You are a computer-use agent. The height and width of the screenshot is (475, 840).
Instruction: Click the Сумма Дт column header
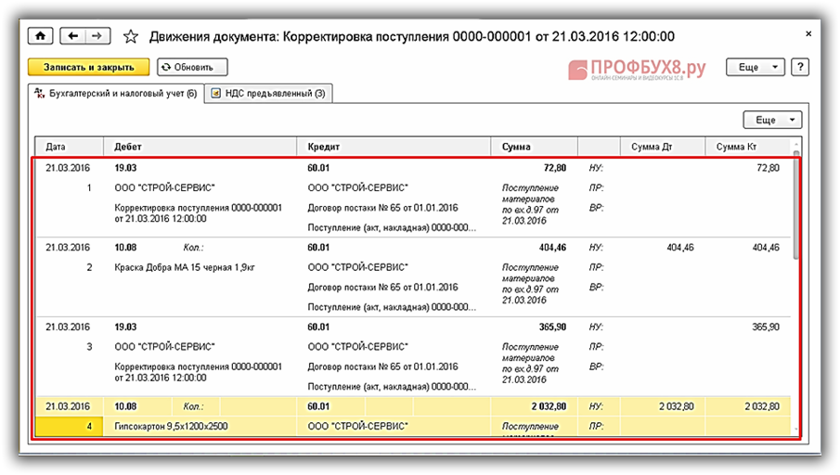click(x=662, y=147)
